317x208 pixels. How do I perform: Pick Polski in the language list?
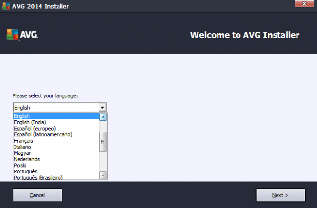(56, 166)
